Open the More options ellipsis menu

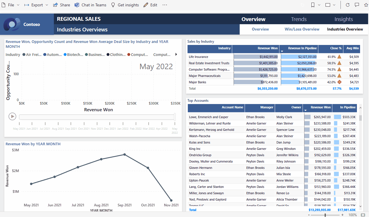(x=164, y=5)
